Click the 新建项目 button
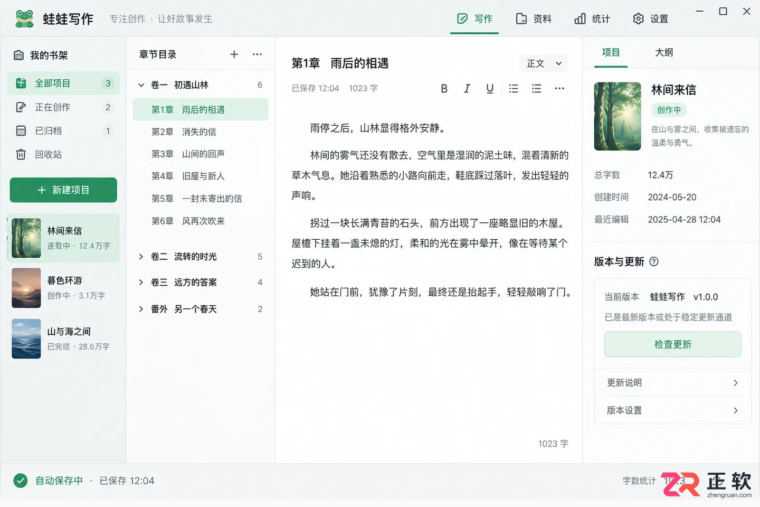The image size is (760, 507). pos(63,190)
